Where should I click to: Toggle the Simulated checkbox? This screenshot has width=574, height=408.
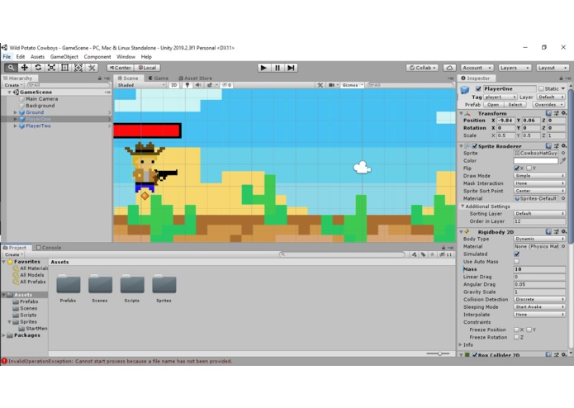coord(516,254)
